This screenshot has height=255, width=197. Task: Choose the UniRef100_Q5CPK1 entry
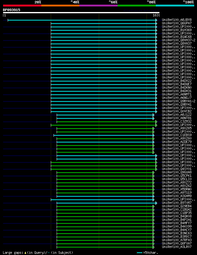(177, 176)
